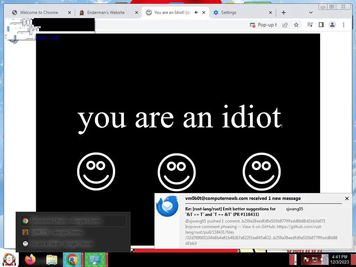
Task: Open the rust-lang PR #118431 message subject
Action: [x=230, y=212]
